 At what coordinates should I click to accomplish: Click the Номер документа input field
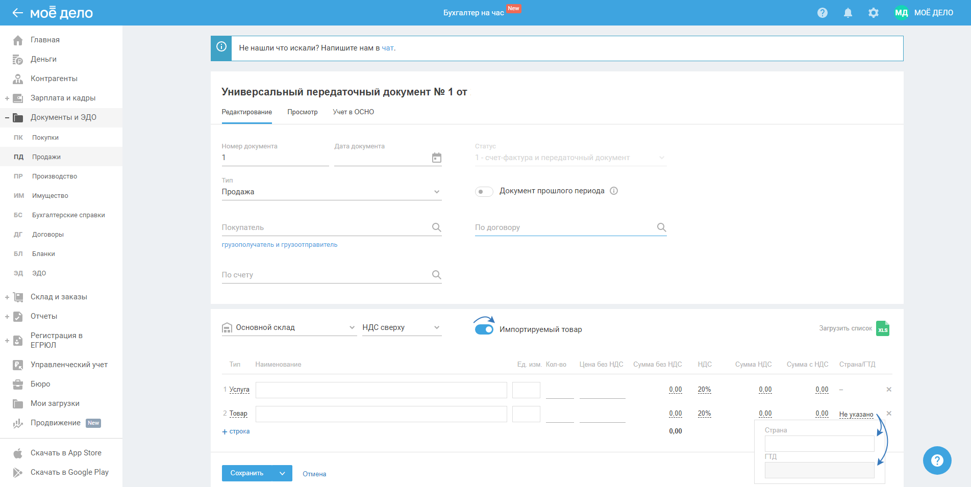point(275,158)
